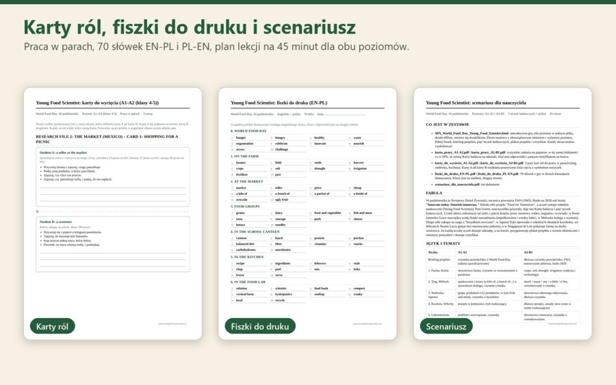Viewport: 616px width, 385px height.
Task: Click the '3. FOOD GROUPS' section heading
Action: tap(246, 207)
